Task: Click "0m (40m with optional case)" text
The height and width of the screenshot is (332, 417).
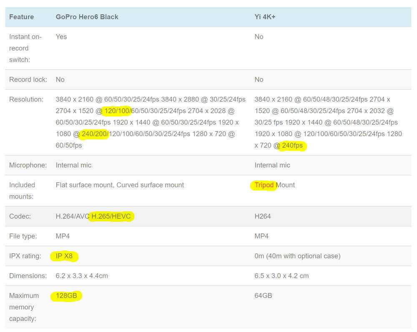Action: [297, 256]
